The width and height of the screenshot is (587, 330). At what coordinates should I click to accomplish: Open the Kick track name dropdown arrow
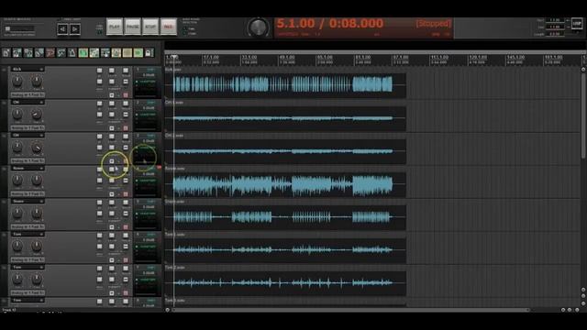pos(41,70)
